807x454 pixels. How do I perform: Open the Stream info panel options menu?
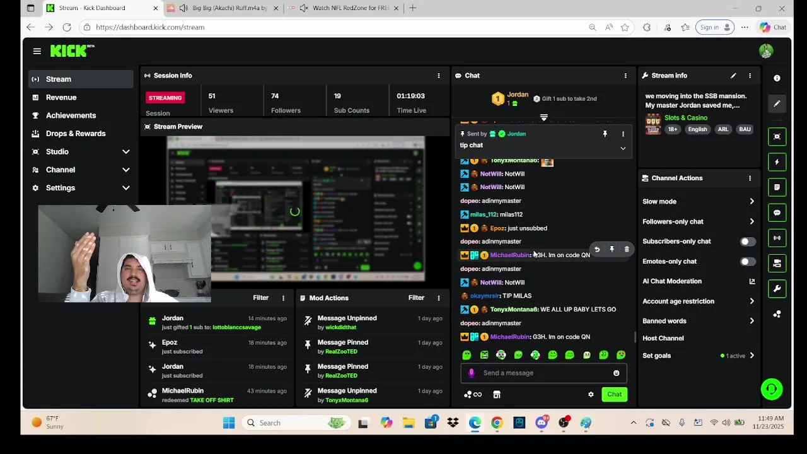pos(750,76)
